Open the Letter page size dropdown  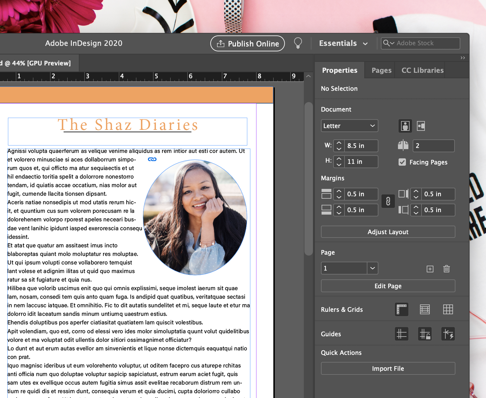[x=349, y=126]
